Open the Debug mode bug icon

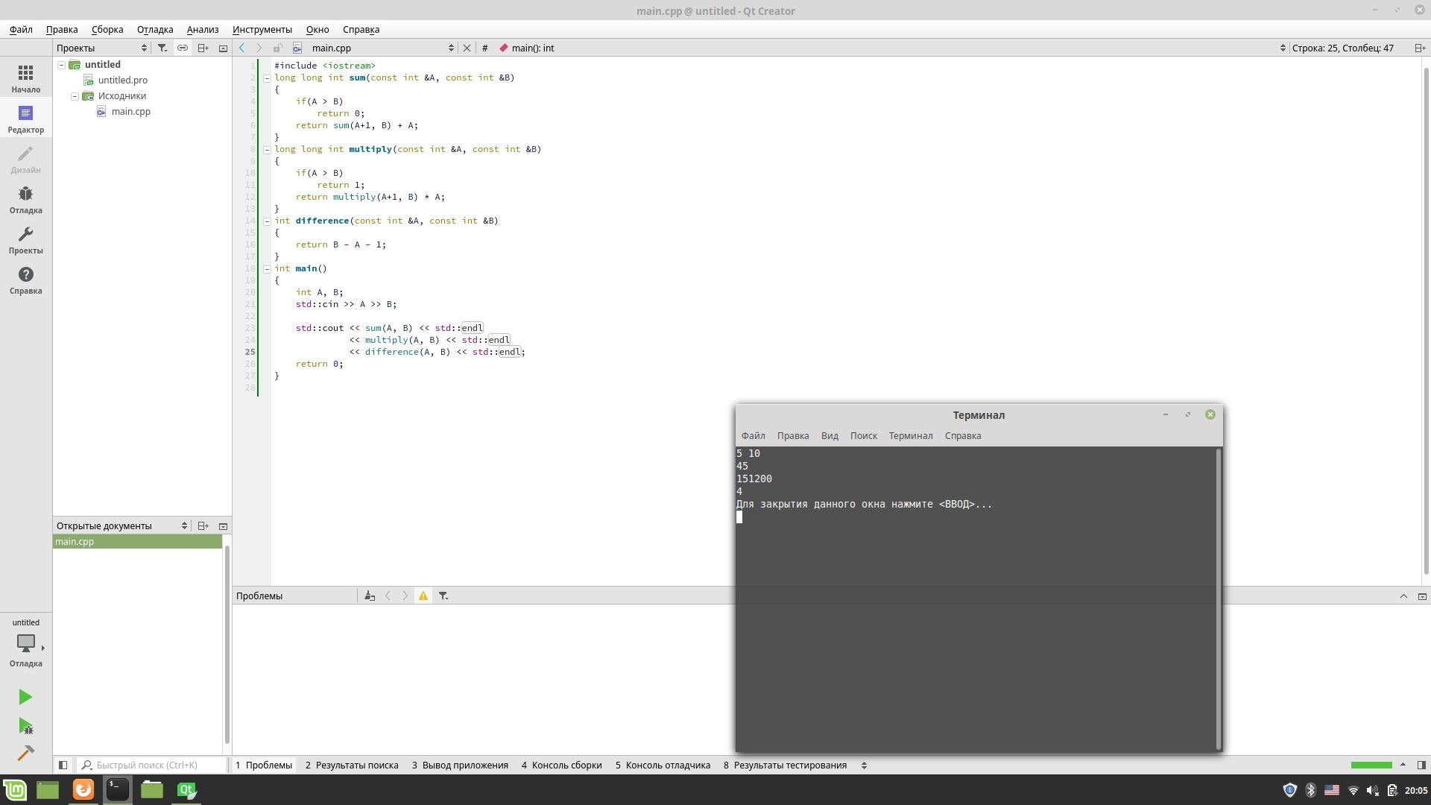tap(25, 200)
